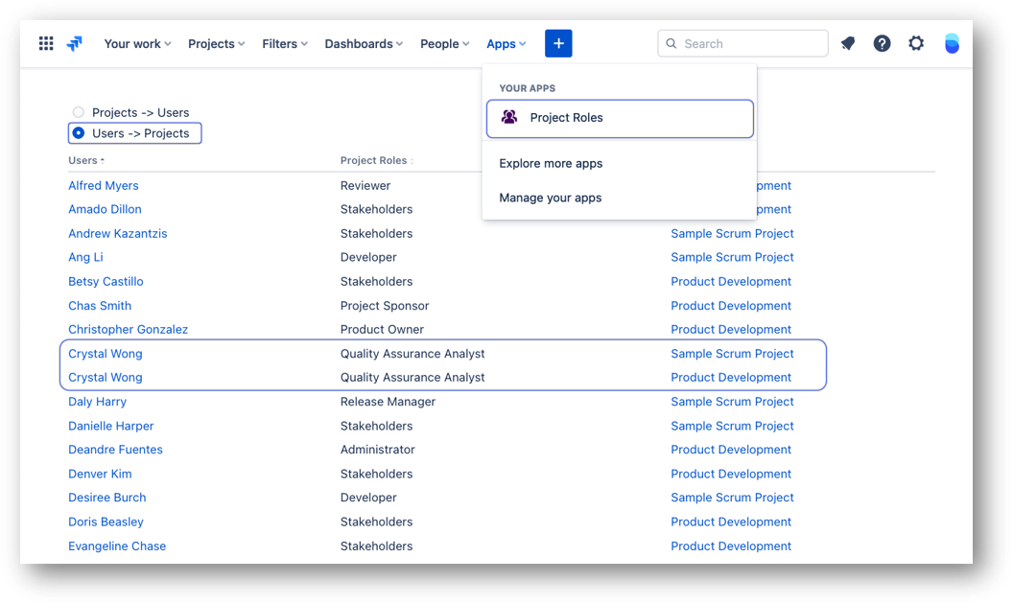
Task: Open the settings gear icon
Action: point(916,43)
